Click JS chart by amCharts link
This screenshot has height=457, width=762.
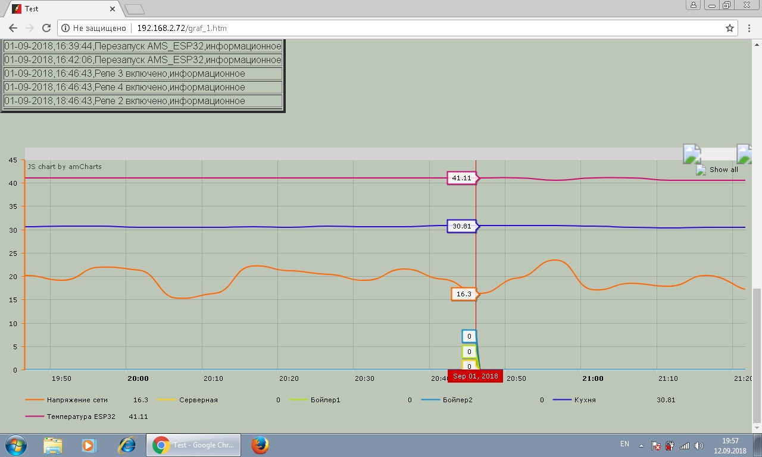pyautogui.click(x=64, y=167)
